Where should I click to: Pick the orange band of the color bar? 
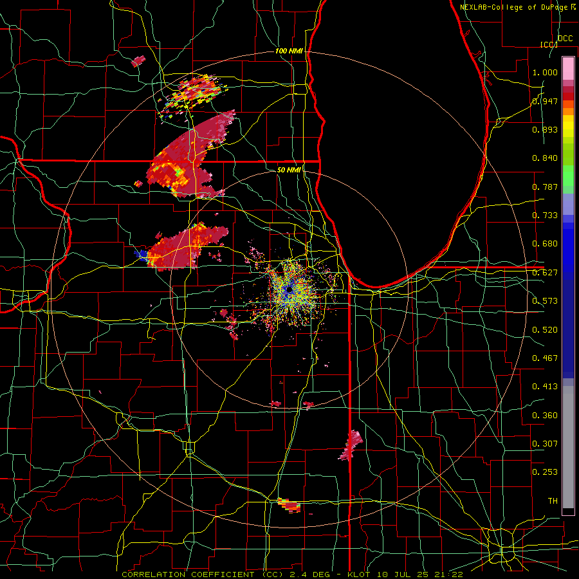point(568,108)
